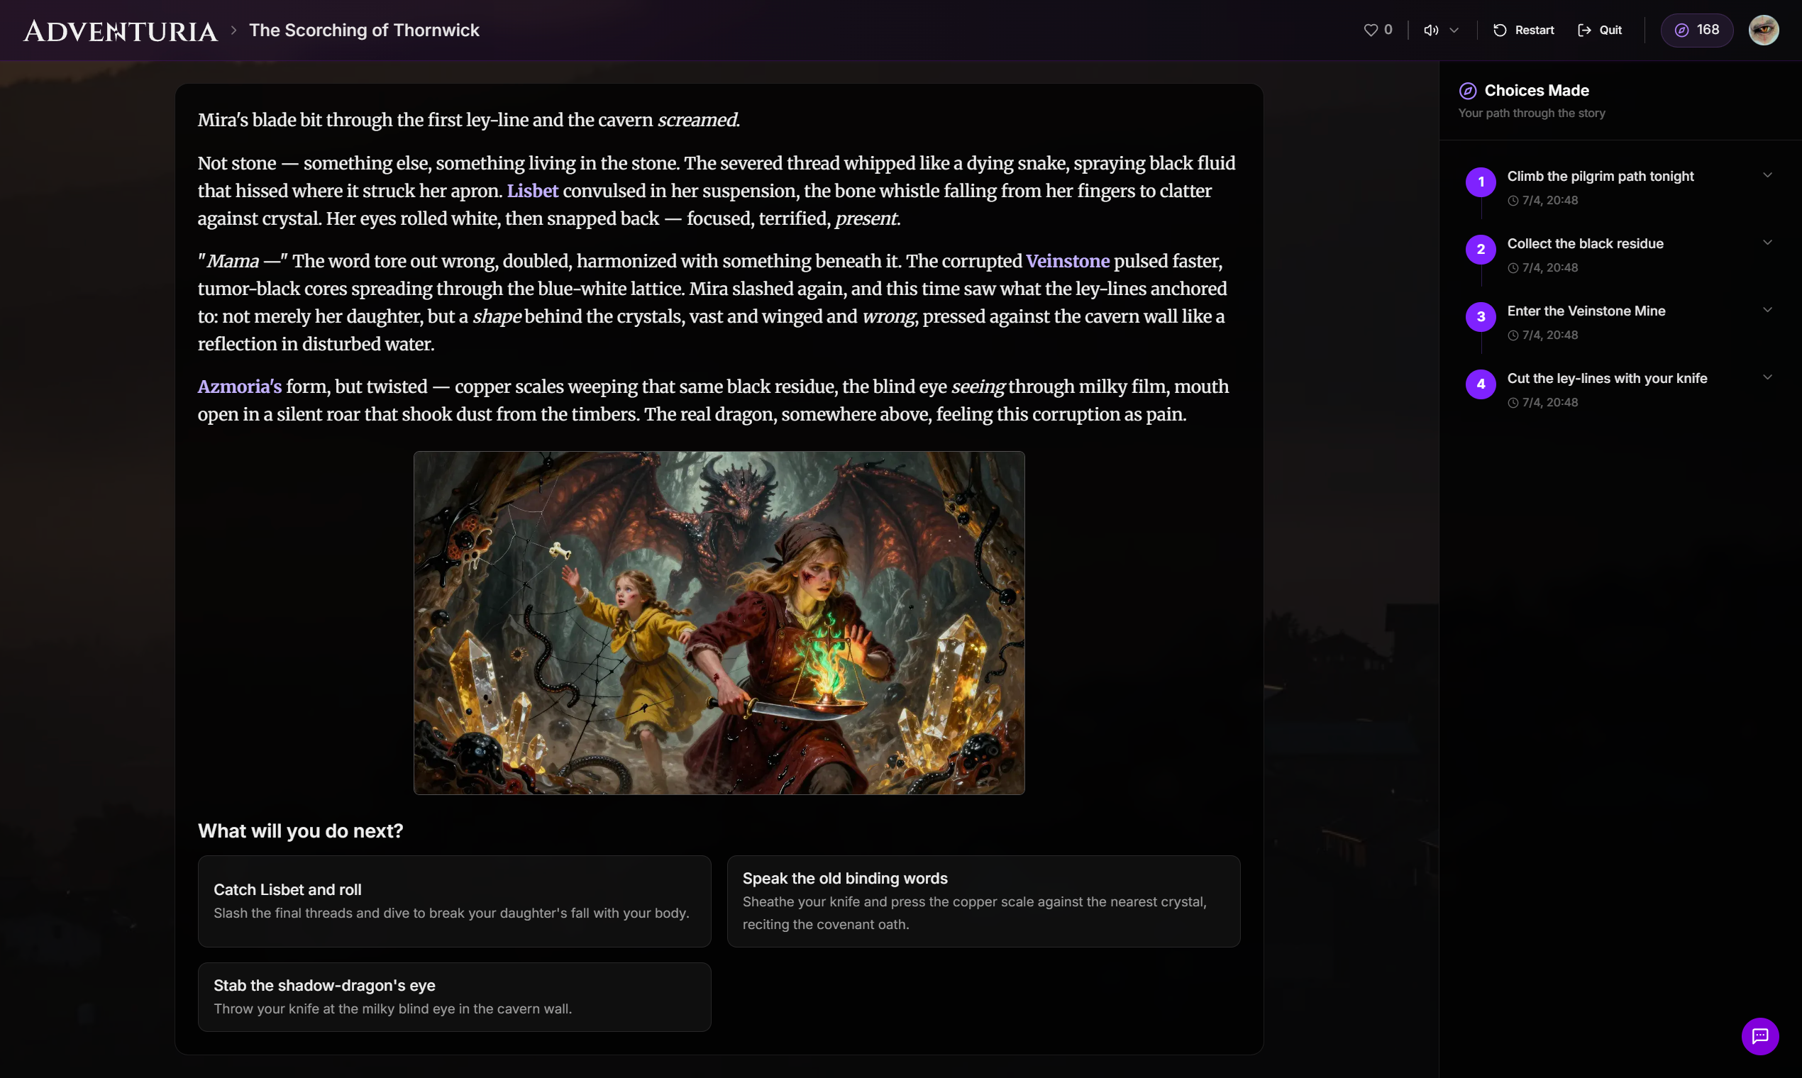Screen dimensions: 1802x1078
Task: Expand choice 'Enter the Veinstone Mine'
Action: point(1767,310)
